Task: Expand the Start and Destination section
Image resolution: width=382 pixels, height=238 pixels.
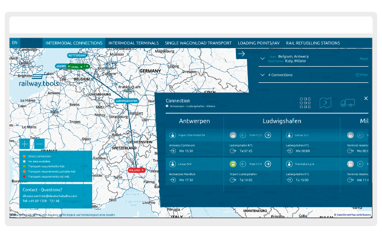Action: (x=262, y=58)
